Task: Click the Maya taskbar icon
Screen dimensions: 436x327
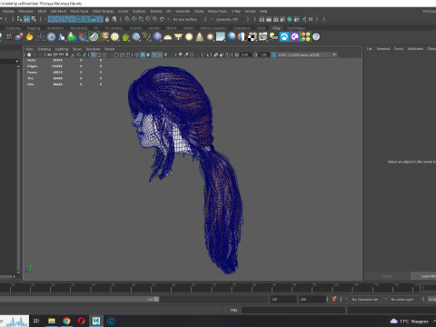Action: pyautogui.click(x=96, y=321)
